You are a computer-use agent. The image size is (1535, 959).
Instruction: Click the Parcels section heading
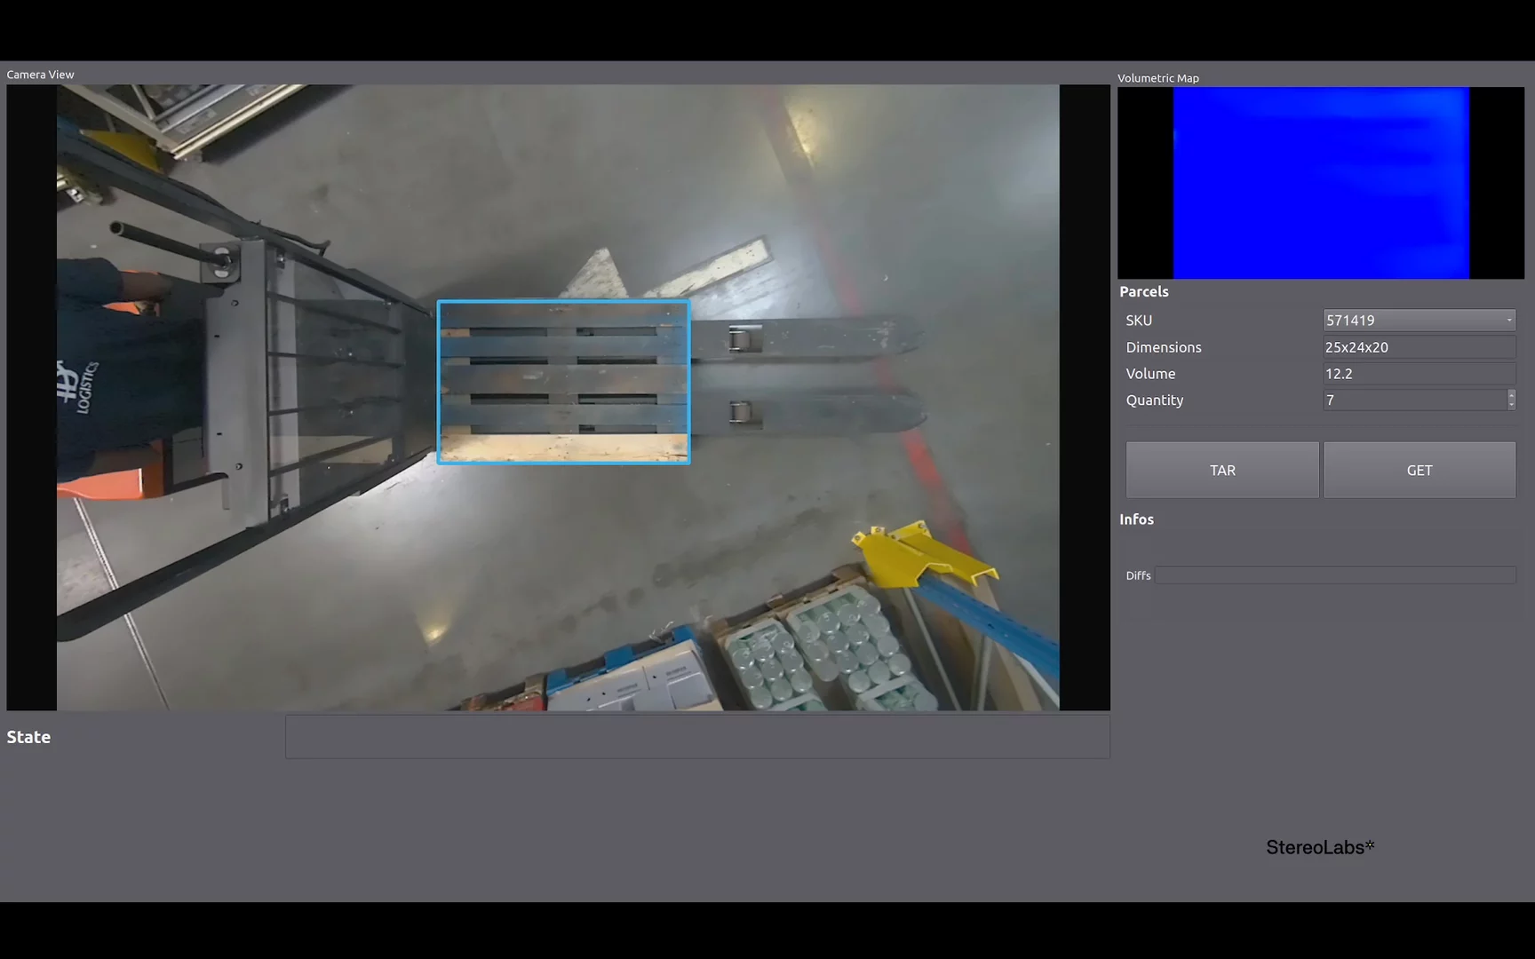click(x=1143, y=291)
